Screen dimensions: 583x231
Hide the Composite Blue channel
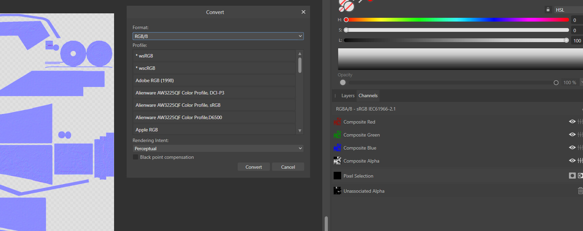[x=572, y=147]
